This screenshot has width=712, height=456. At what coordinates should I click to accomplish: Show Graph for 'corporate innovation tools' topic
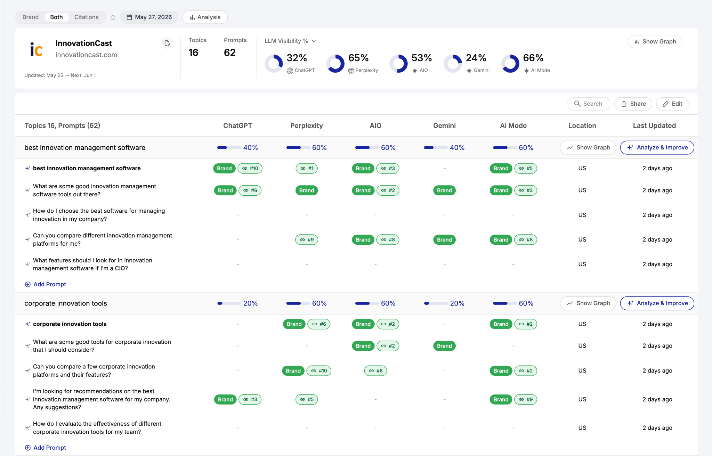pos(588,303)
